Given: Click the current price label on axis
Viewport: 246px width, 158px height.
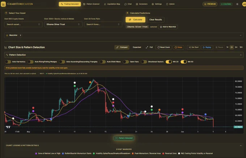Looking at the screenshot, I should click(x=238, y=127).
